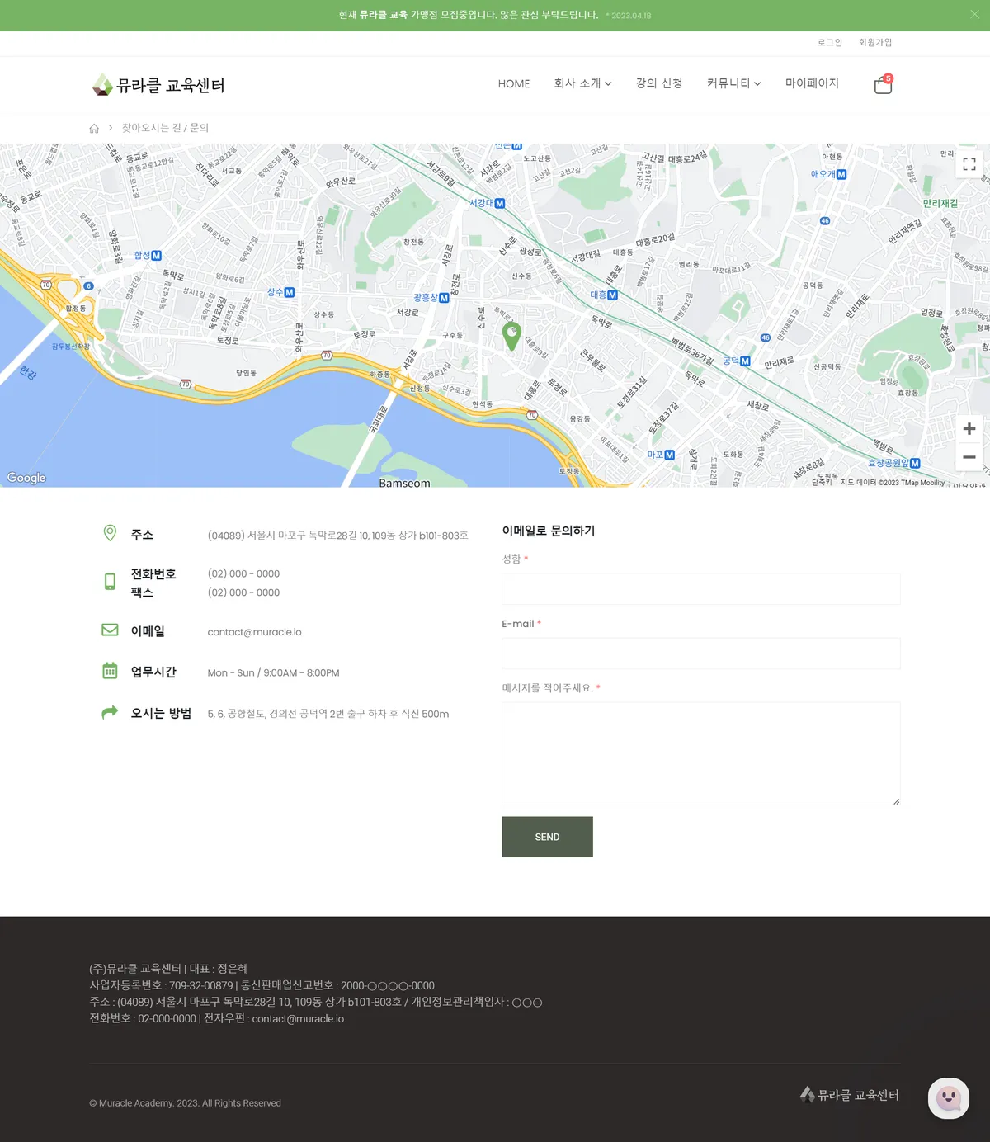The image size is (990, 1142).
Task: Click the green location pin on map
Action: 511,336
